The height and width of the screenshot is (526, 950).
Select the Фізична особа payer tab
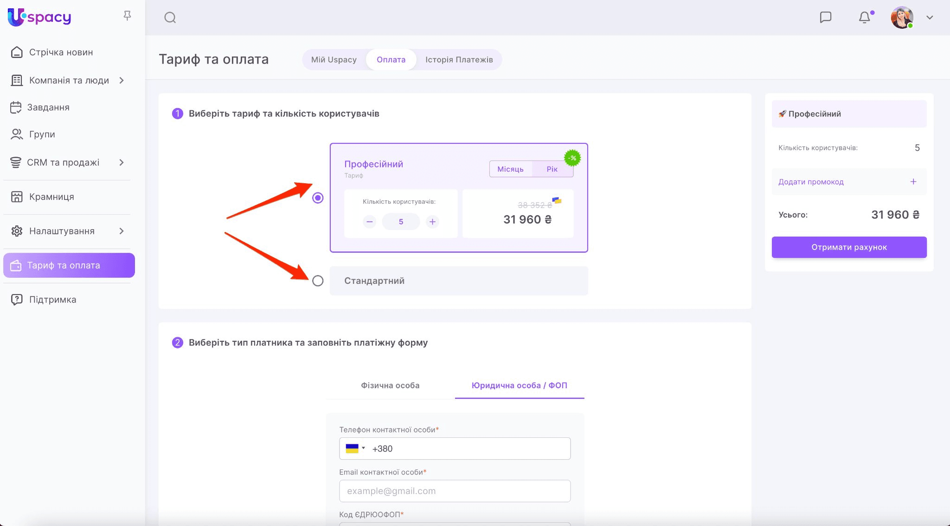click(x=390, y=385)
